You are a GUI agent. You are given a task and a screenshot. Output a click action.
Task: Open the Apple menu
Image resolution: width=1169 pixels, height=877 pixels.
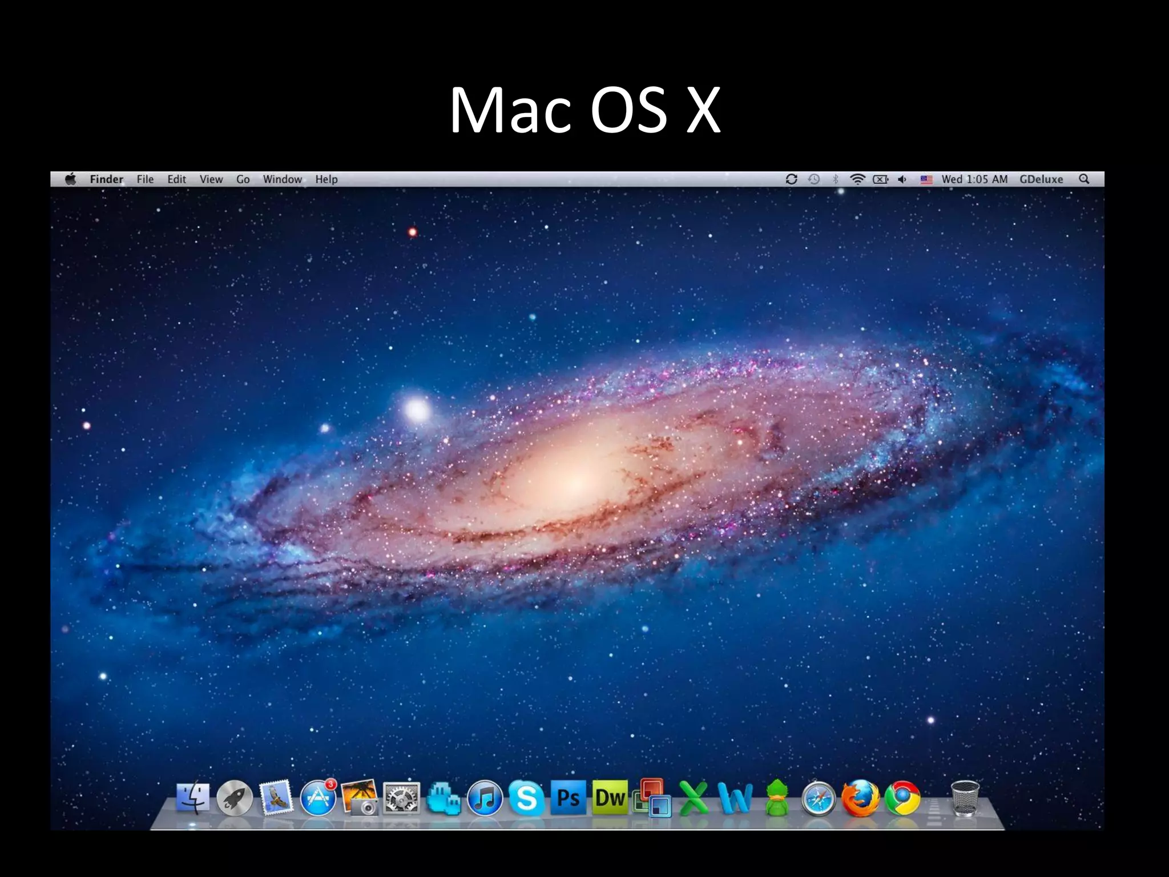[71, 179]
